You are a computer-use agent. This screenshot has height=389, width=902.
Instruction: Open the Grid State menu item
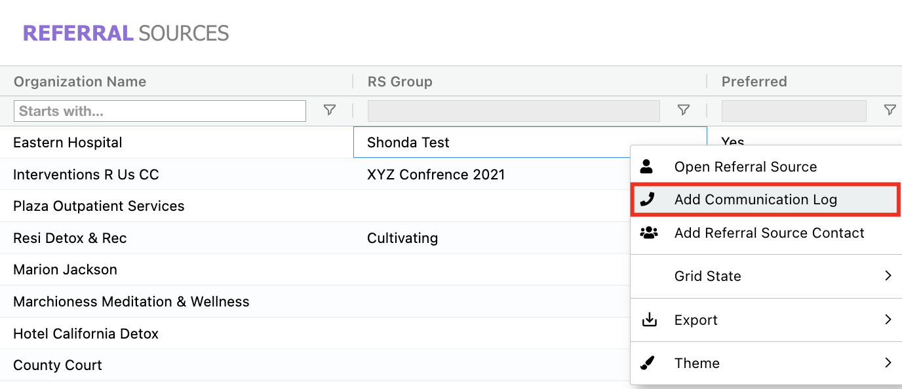pos(708,275)
